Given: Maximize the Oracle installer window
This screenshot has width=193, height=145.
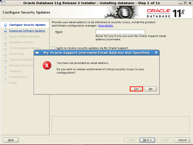Looking at the screenshot, I should pyautogui.click(x=185, y=3).
